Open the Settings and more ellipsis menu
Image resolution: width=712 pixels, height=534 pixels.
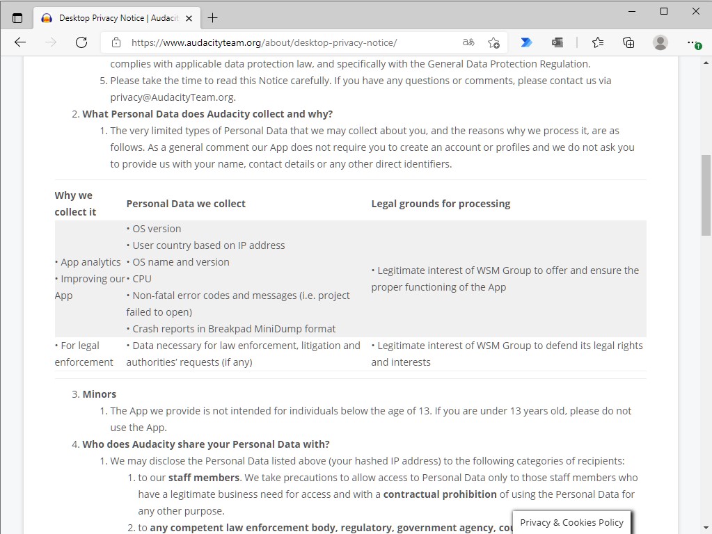pyautogui.click(x=693, y=42)
